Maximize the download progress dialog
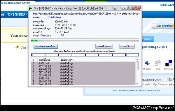Viewport: 175px width, 111px height. [x=129, y=8]
